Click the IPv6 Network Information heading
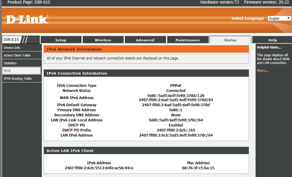Viewport: 292px width, 177px height. coord(74,49)
